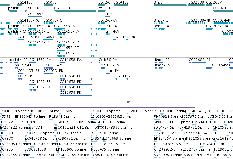Select the CG6053-RC transcript label
This screenshot has height=159, width=233.
pos(53,37)
